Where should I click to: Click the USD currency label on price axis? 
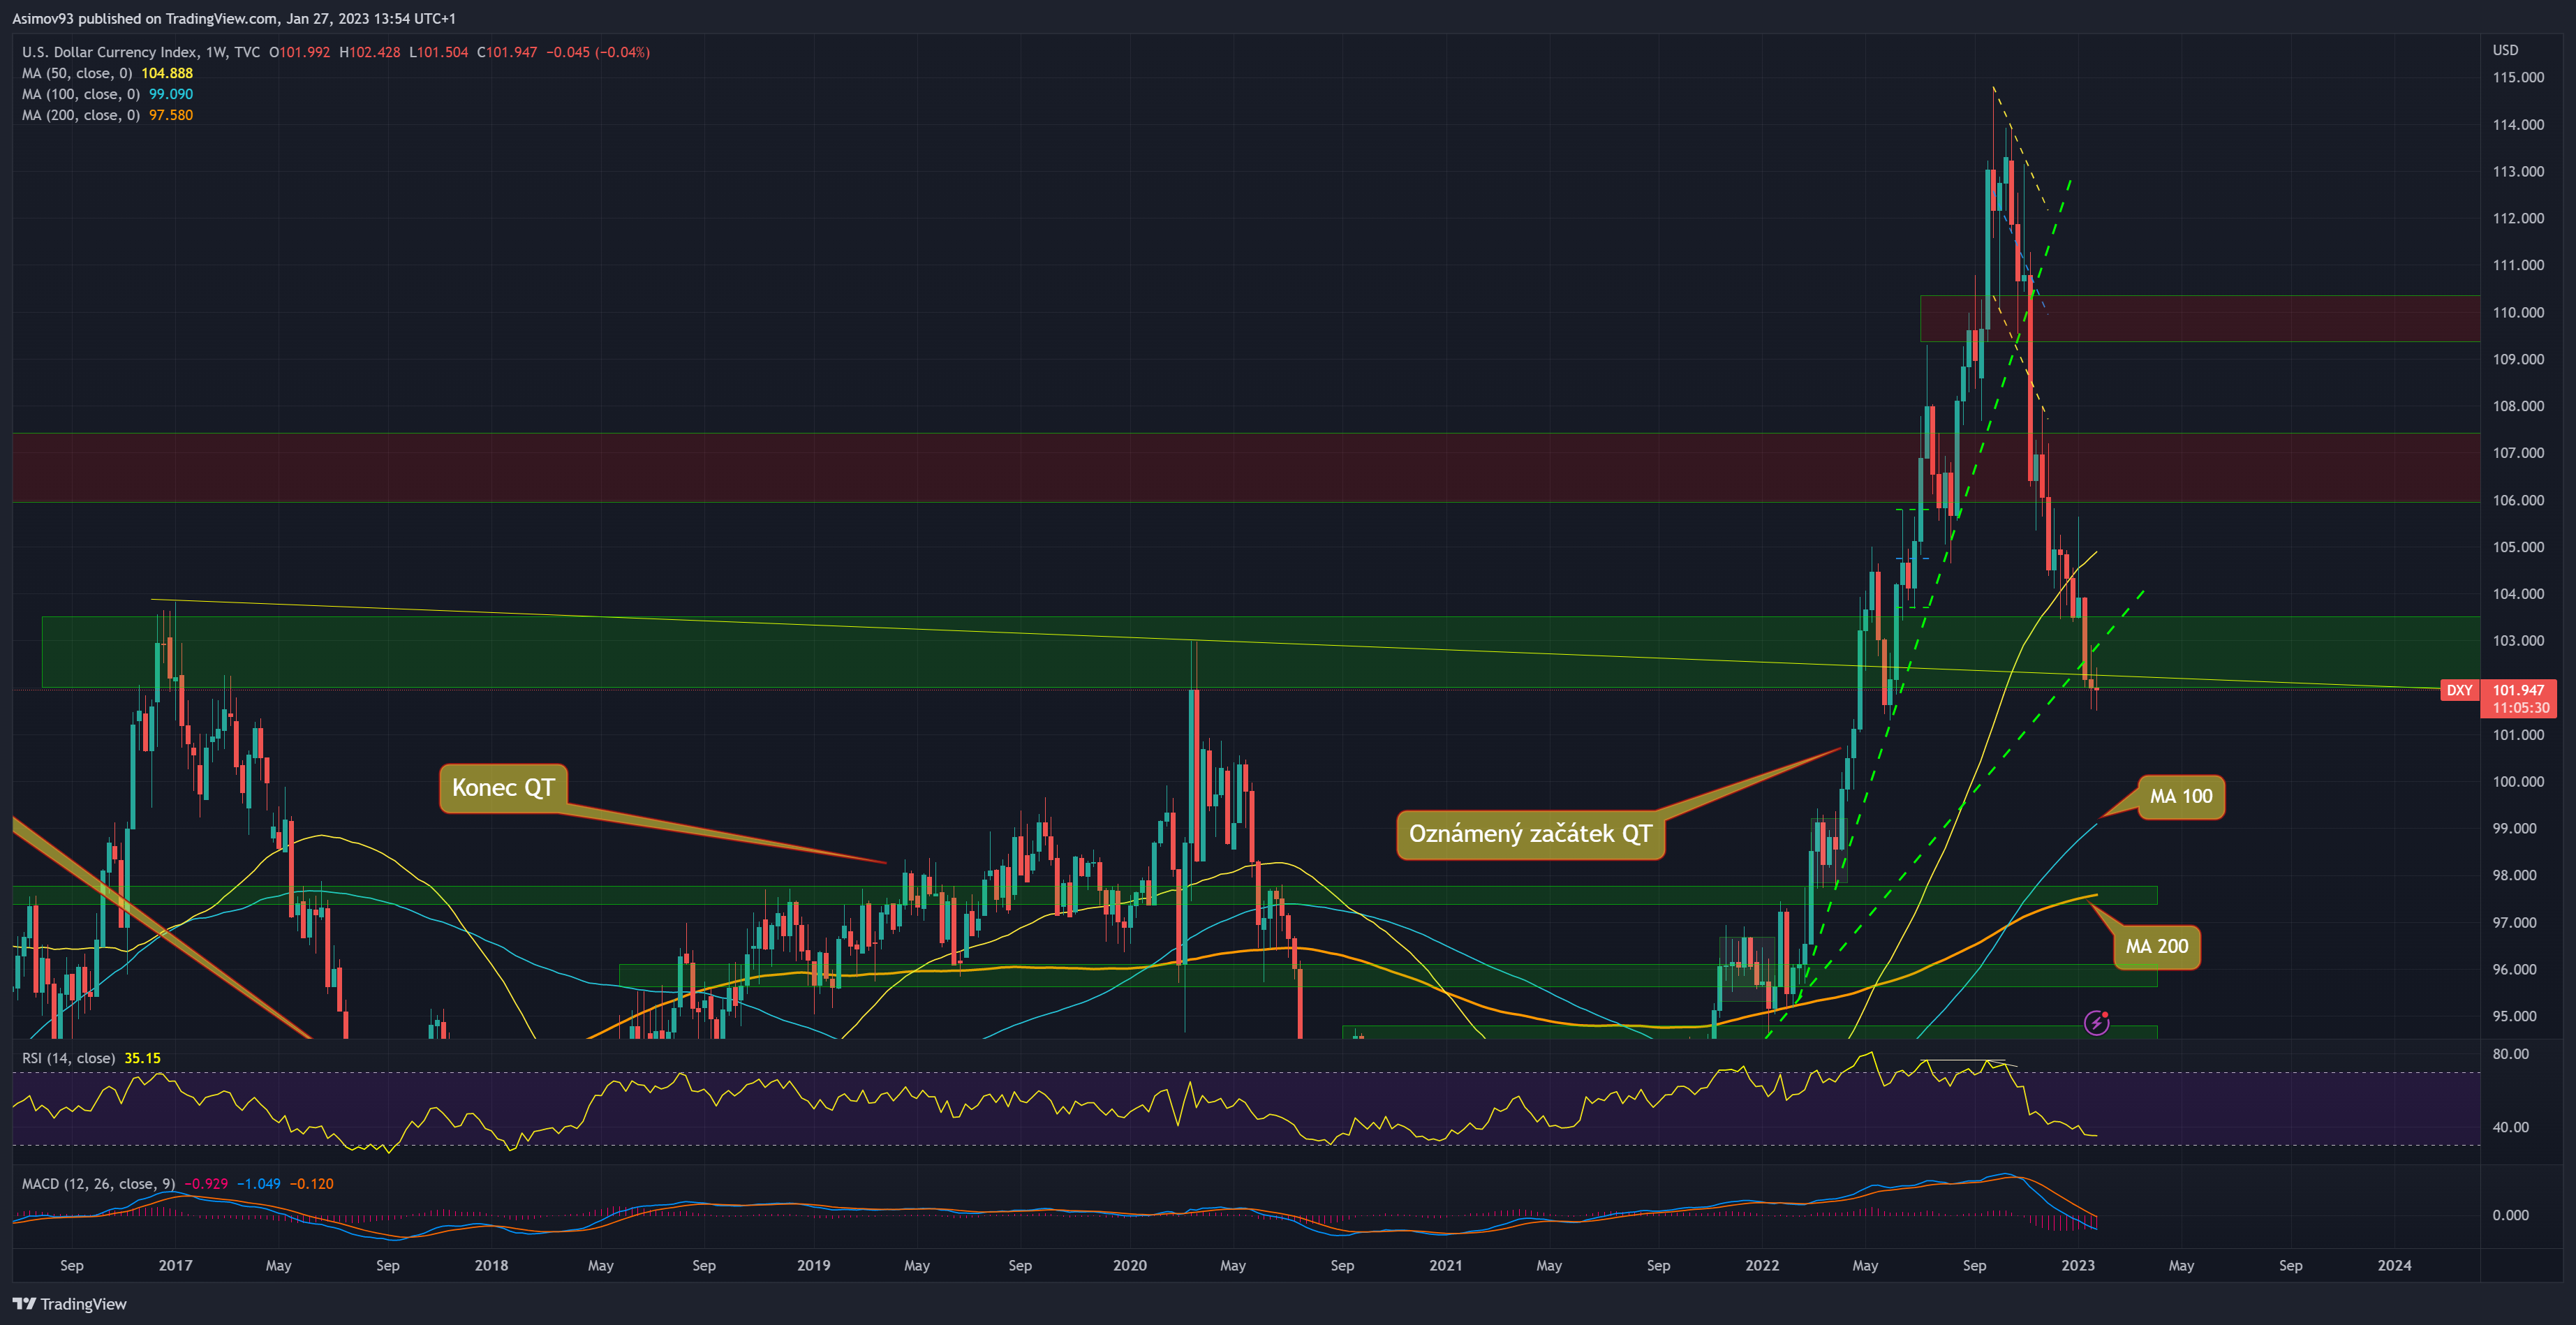point(2505,50)
